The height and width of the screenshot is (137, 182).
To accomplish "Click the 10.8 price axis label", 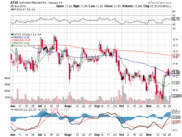I will pyautogui.click(x=175, y=90).
